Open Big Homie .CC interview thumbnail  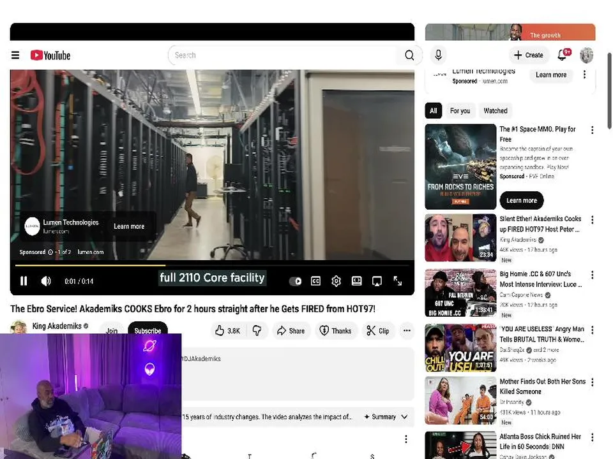click(460, 293)
